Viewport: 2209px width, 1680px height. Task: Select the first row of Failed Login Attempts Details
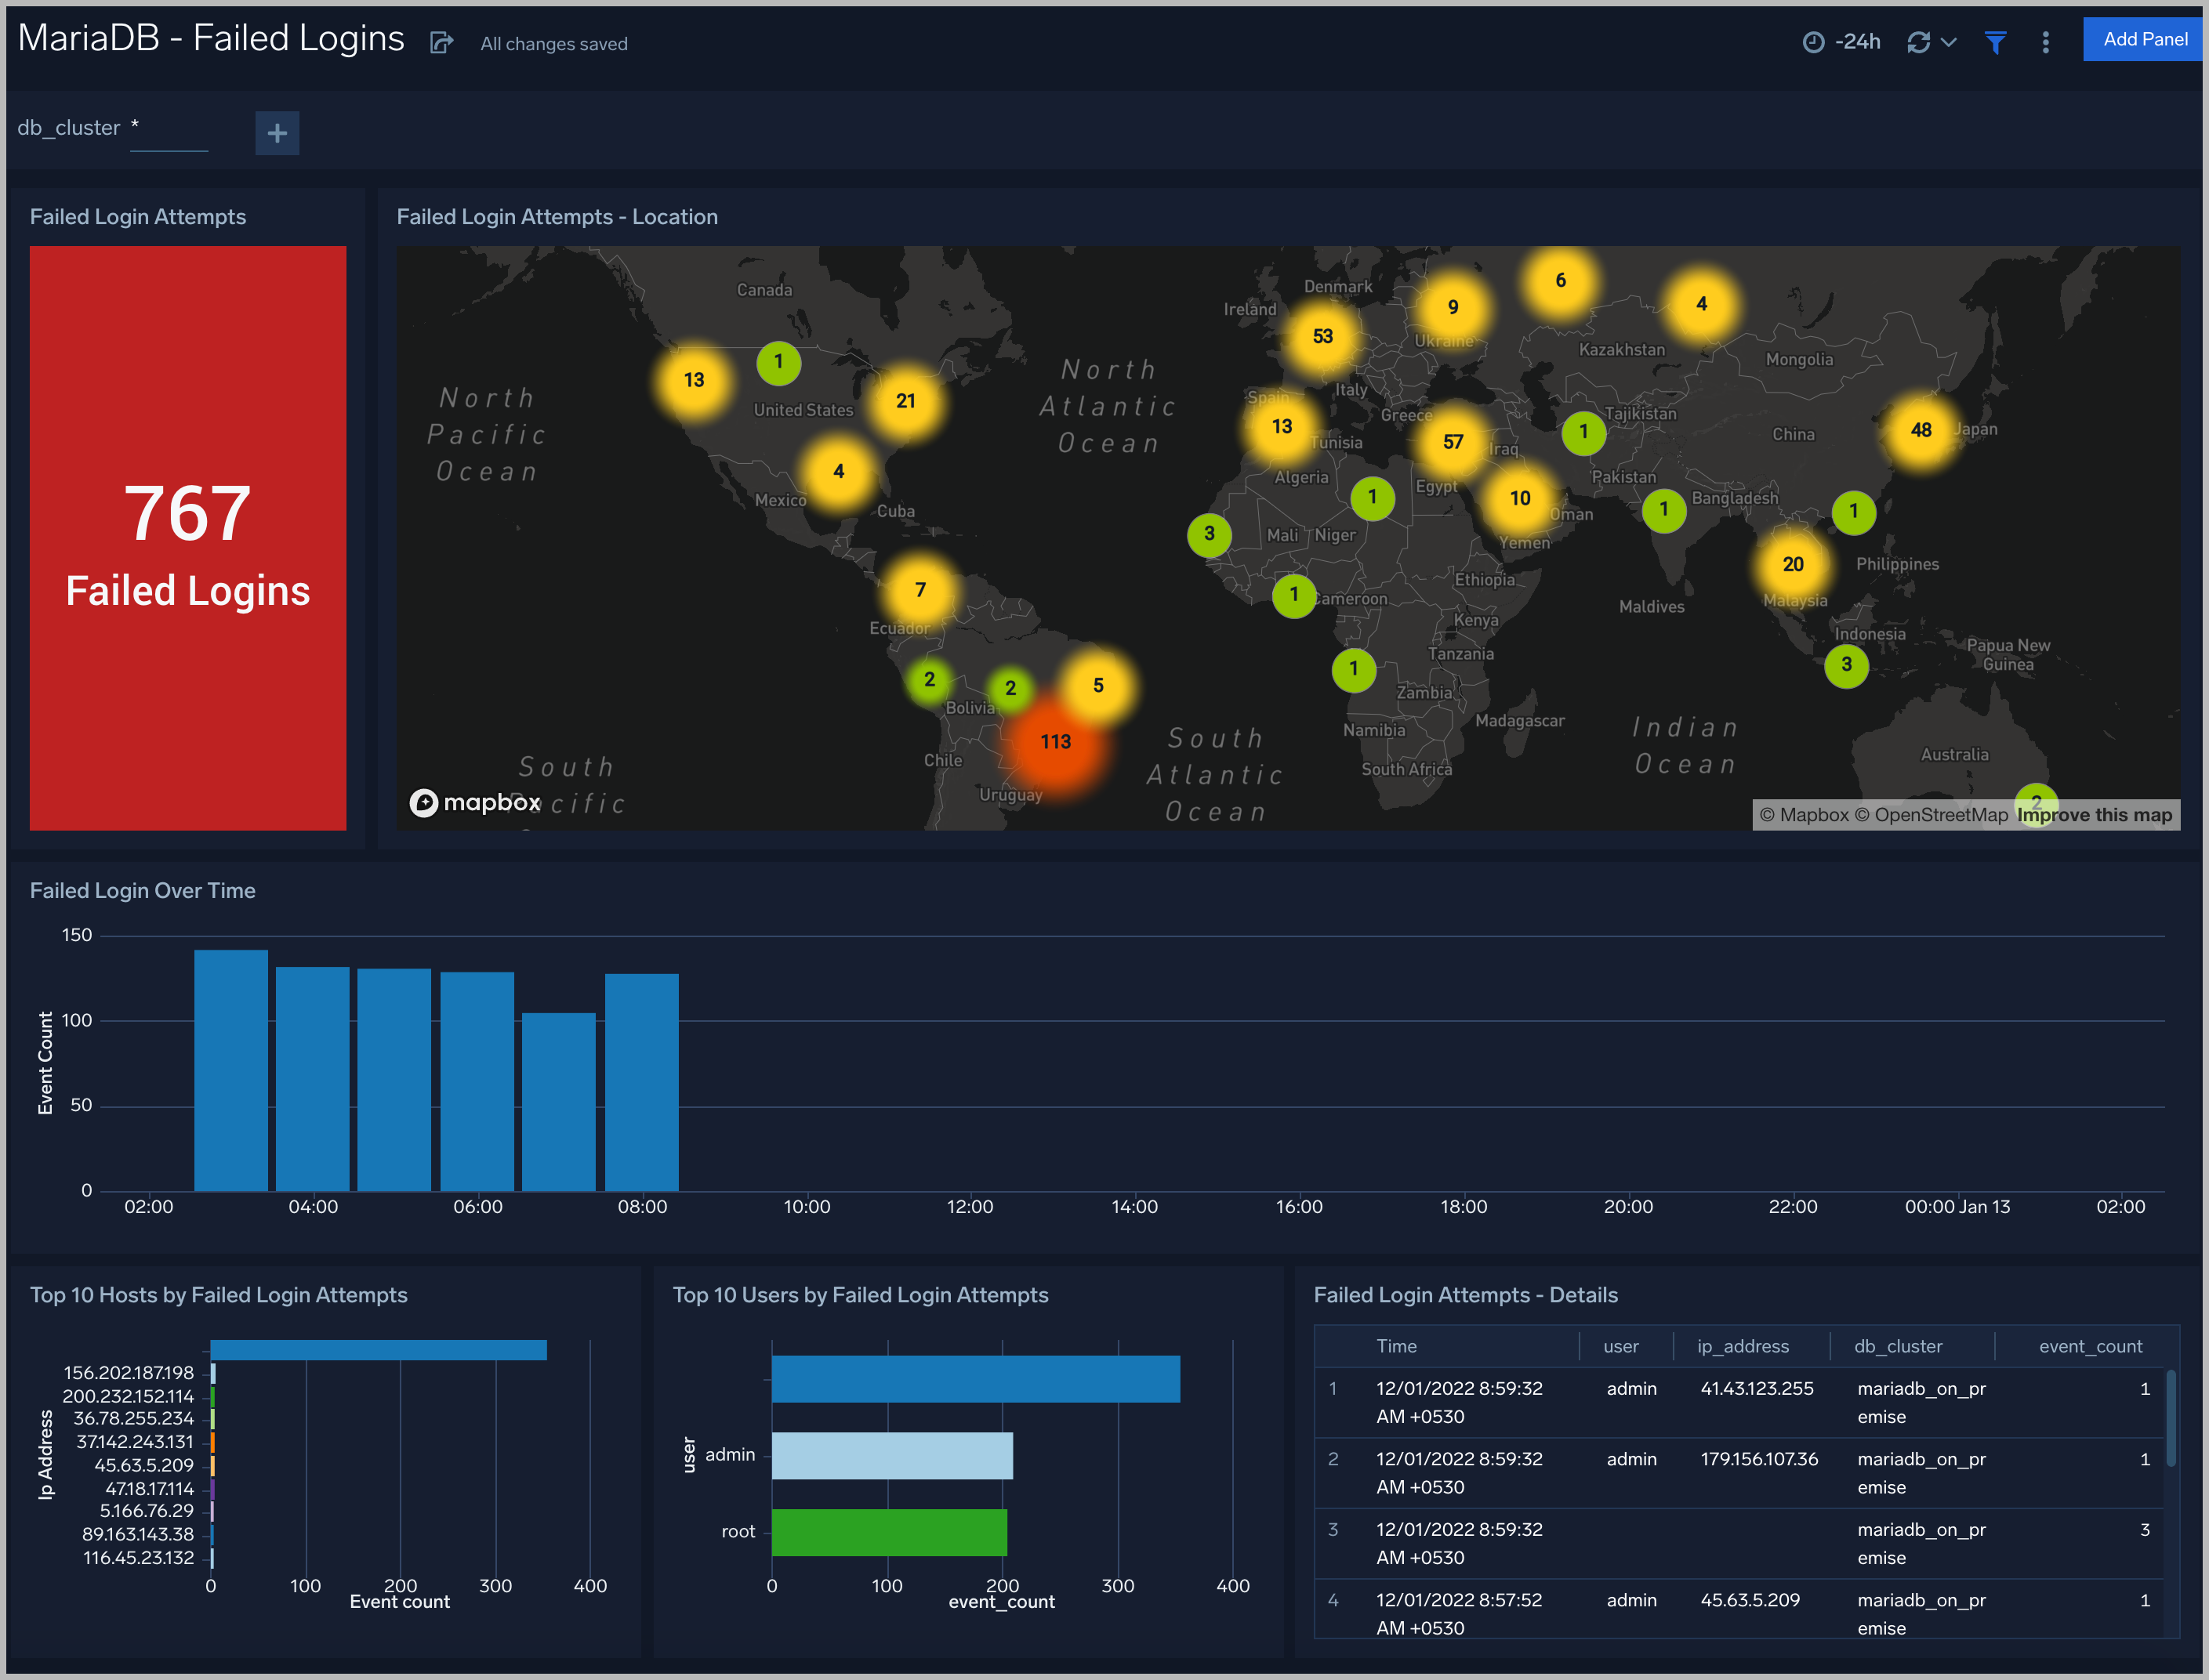(x=1701, y=1402)
